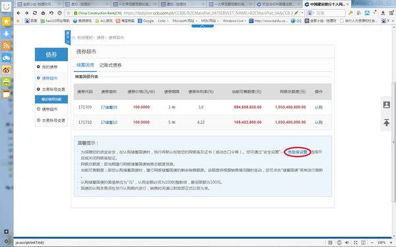The height and width of the screenshot is (247, 396).
Task: Click the 债券 header in left menu
Action: pyautogui.click(x=51, y=55)
